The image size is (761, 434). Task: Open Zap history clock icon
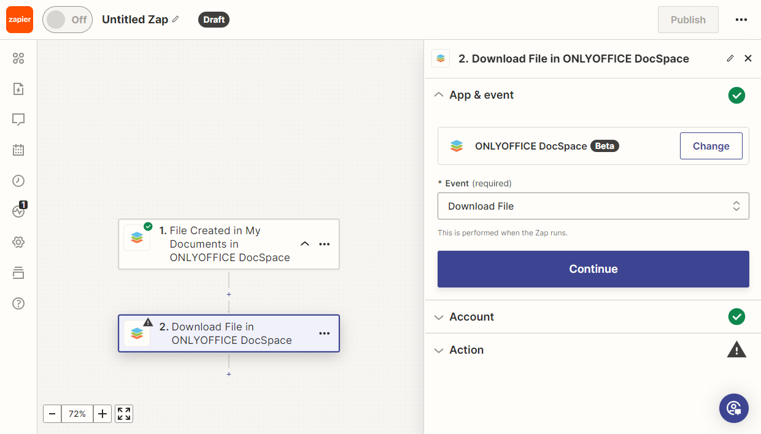click(18, 181)
